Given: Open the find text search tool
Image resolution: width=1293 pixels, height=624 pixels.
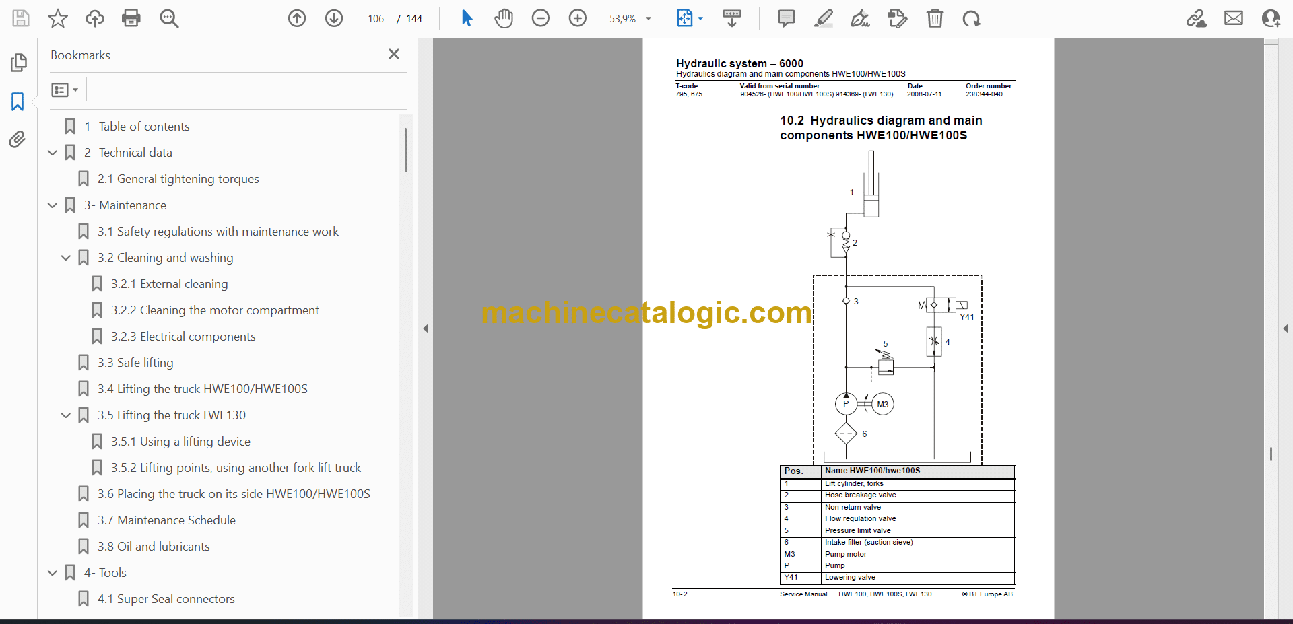Looking at the screenshot, I should (x=169, y=18).
